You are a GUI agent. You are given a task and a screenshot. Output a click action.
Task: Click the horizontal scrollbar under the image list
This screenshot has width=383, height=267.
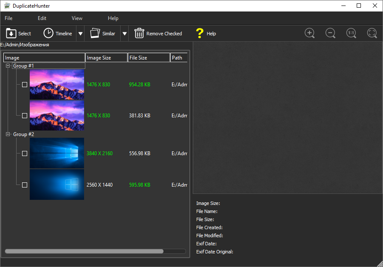click(84, 251)
